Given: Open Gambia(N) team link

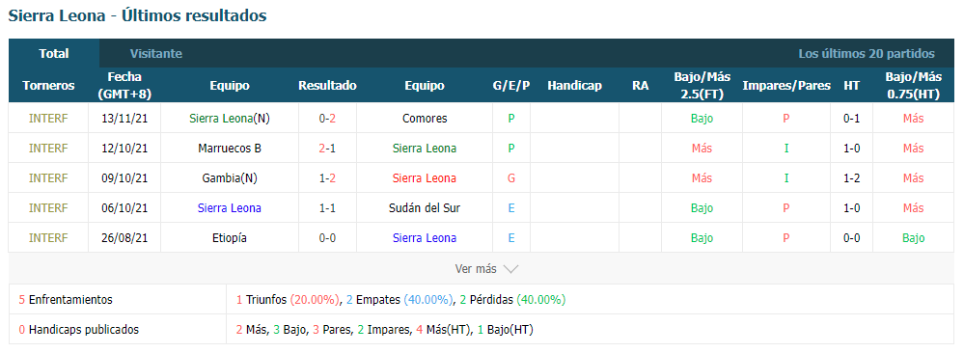Looking at the screenshot, I should click(x=230, y=178).
